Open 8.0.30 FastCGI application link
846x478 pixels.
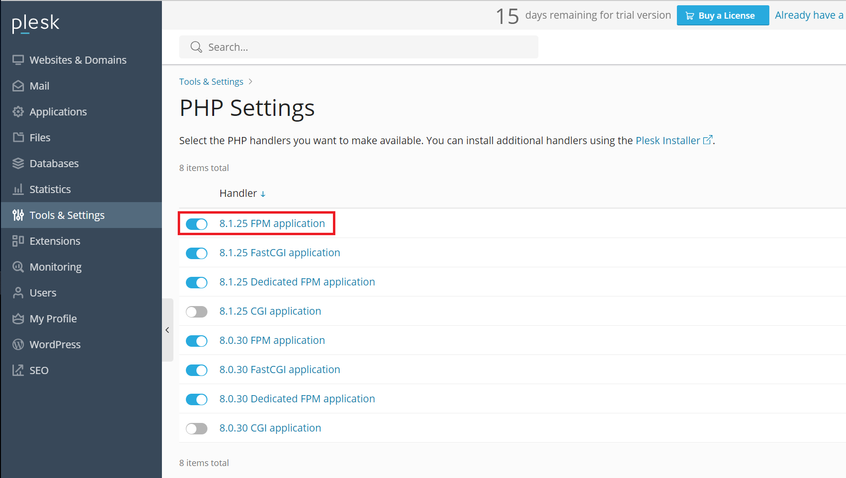click(280, 370)
